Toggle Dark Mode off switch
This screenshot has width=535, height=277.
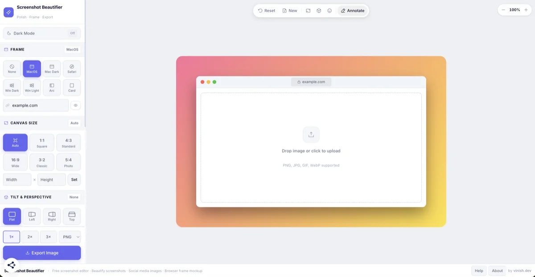point(73,33)
